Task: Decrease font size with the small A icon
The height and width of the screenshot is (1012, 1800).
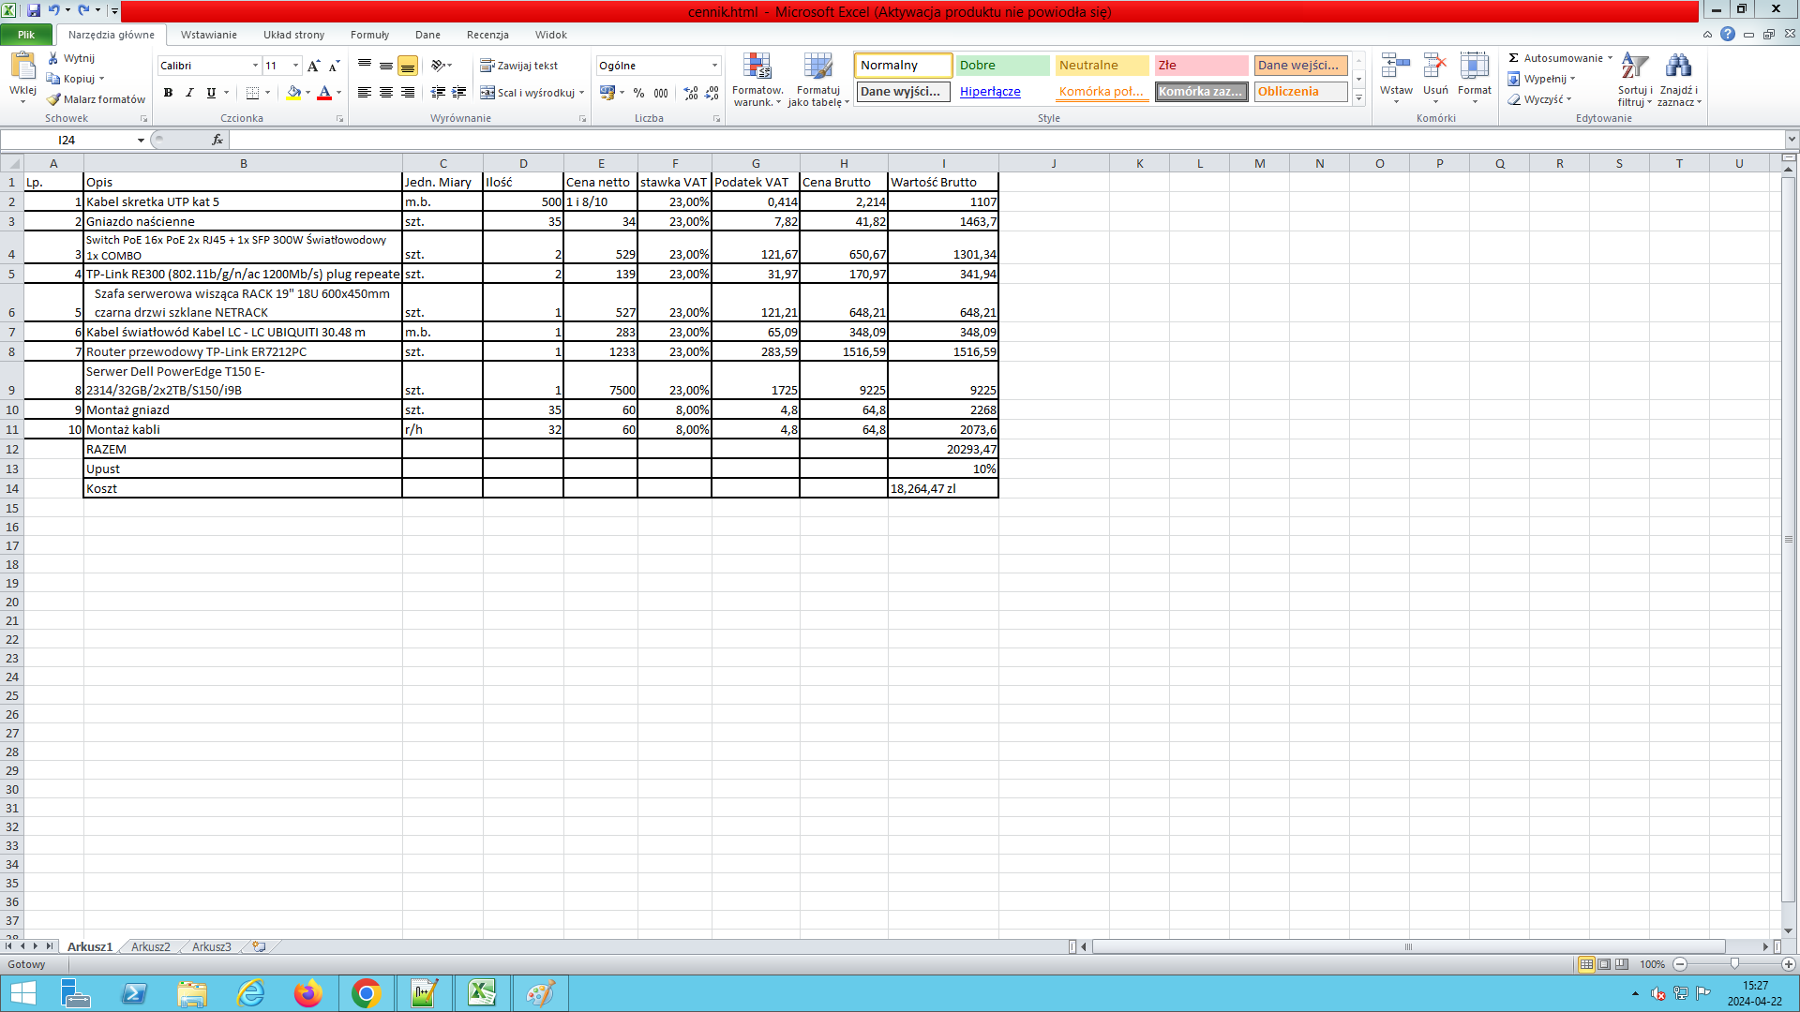Action: pos(334,66)
